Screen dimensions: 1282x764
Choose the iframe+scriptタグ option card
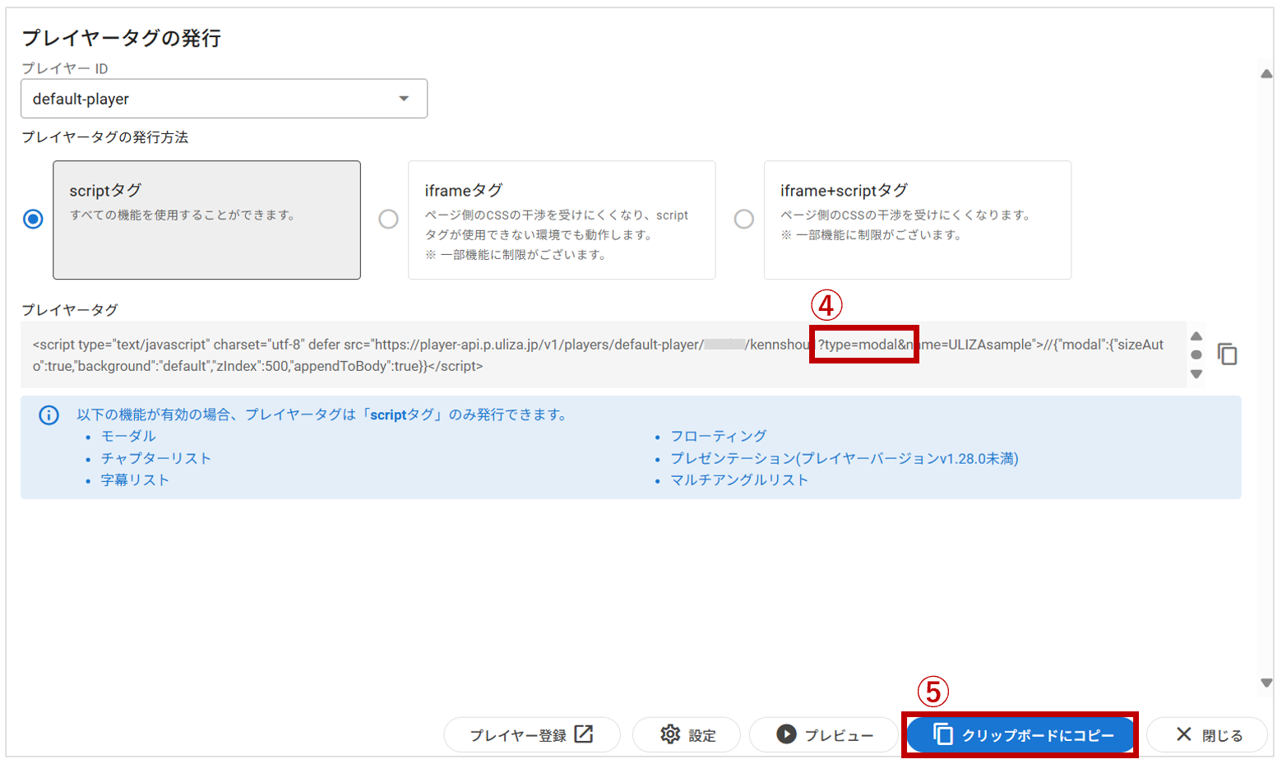[917, 220]
